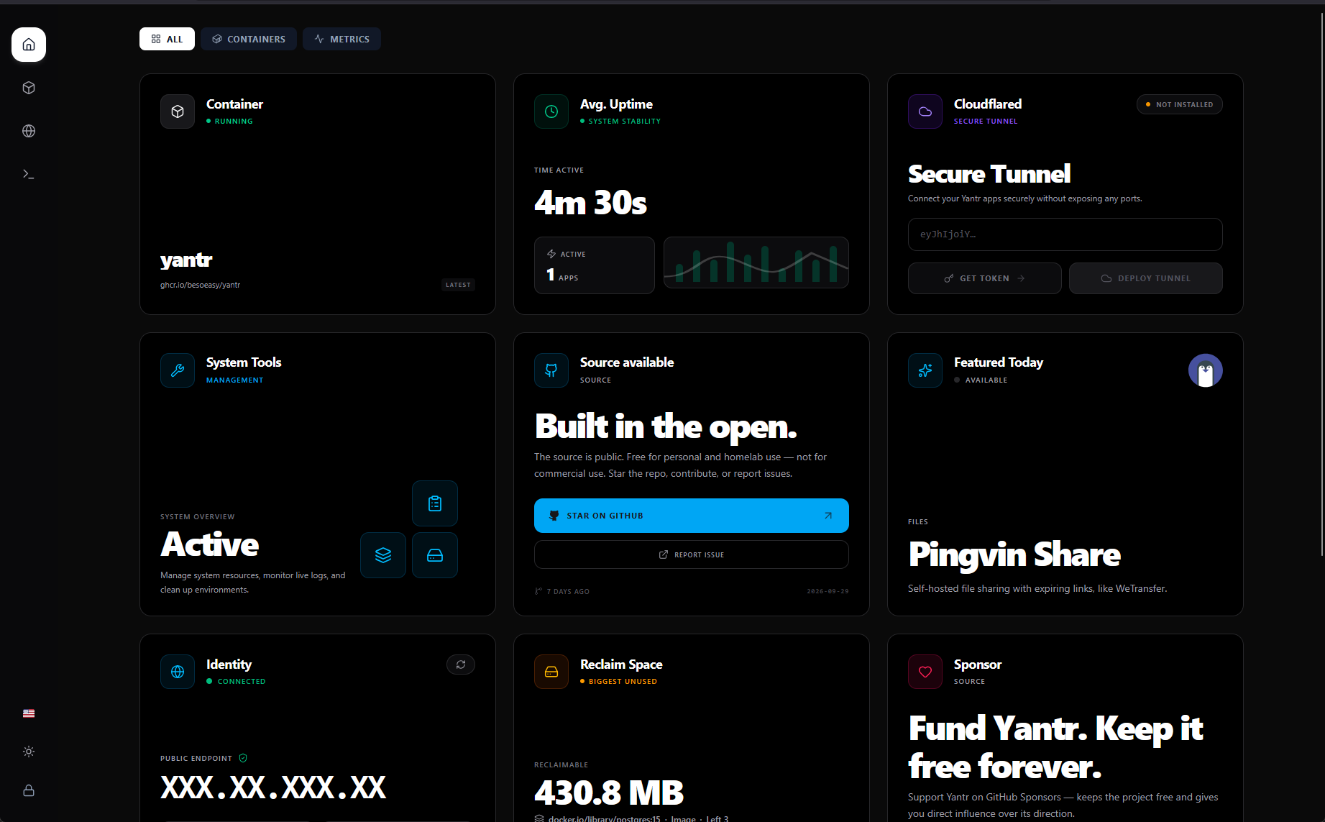Viewport: 1325px width, 822px height.
Task: Click the NOT INSTALLED status badge
Action: (1180, 104)
